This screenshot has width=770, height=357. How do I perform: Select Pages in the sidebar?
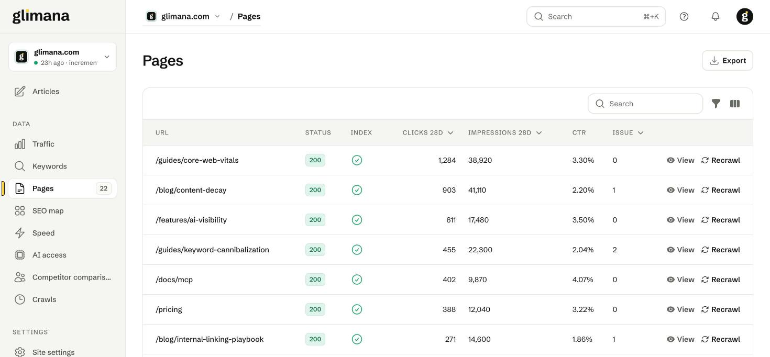[x=62, y=188]
